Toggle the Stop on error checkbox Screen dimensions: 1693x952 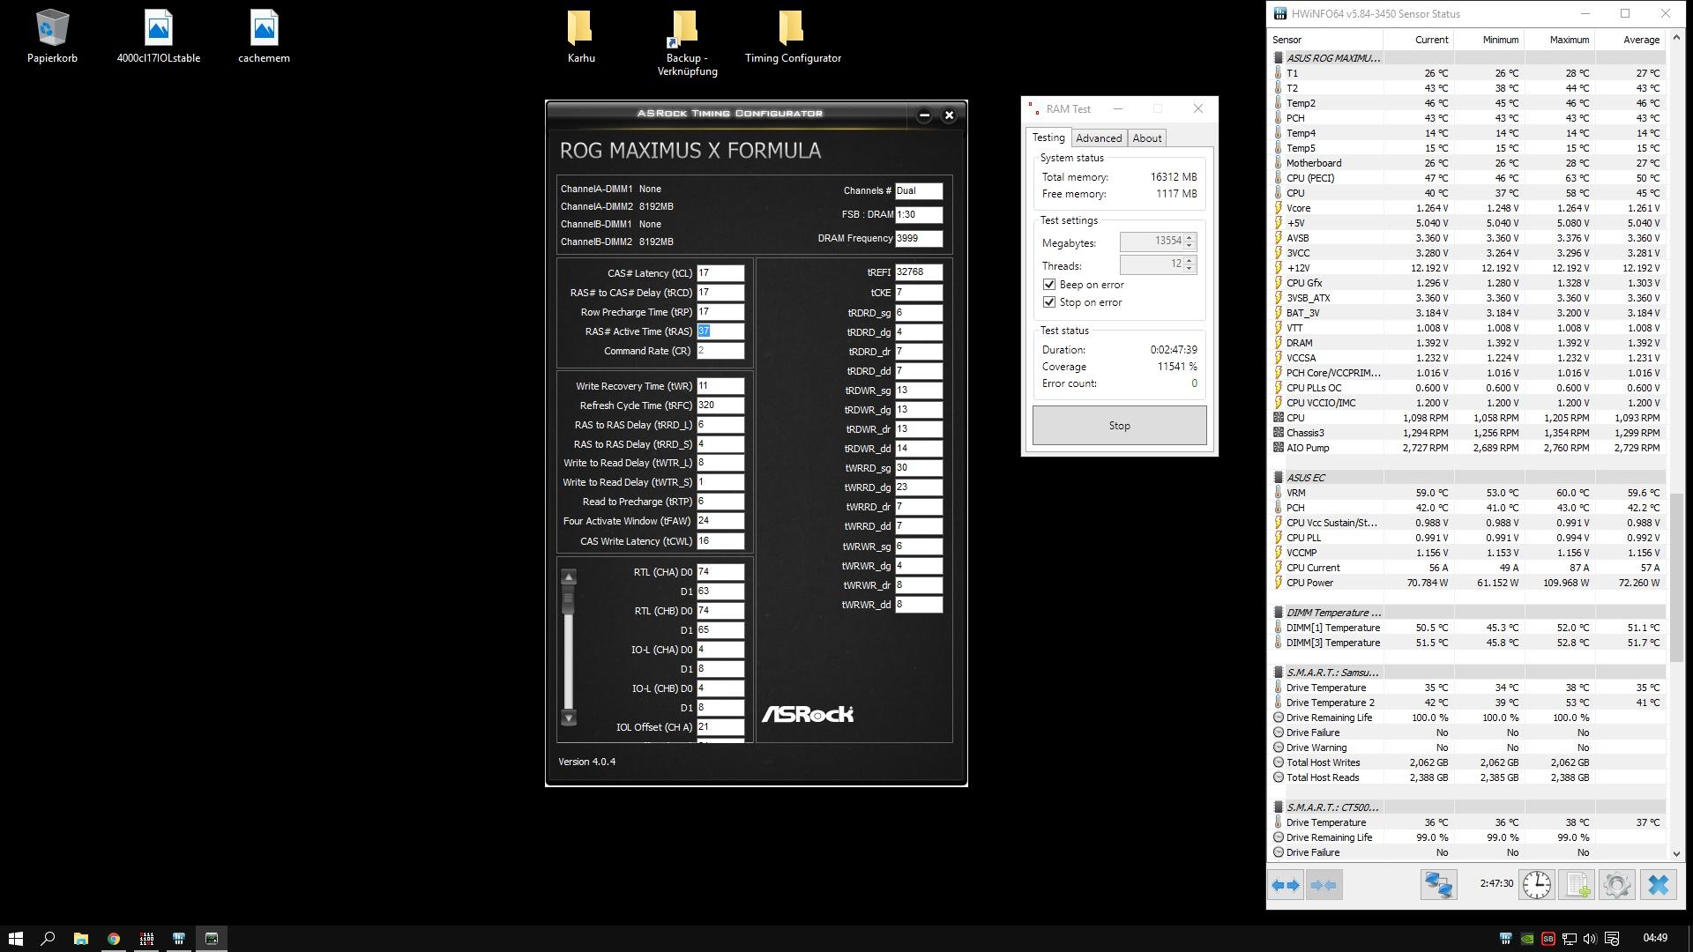(x=1049, y=302)
